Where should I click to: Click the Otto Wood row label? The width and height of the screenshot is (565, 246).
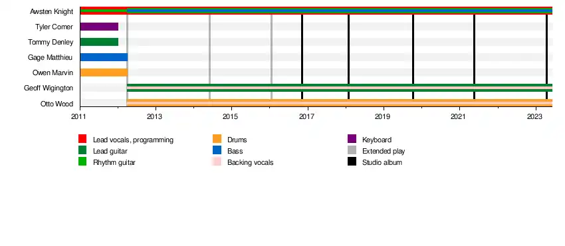[x=57, y=104]
